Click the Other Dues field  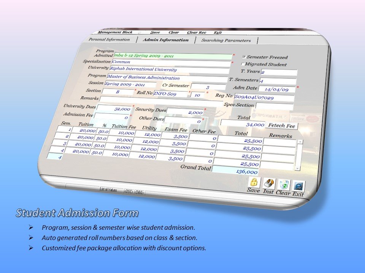[183, 121]
